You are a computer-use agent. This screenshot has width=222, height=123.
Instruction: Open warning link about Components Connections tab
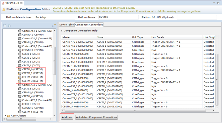click(127, 11)
